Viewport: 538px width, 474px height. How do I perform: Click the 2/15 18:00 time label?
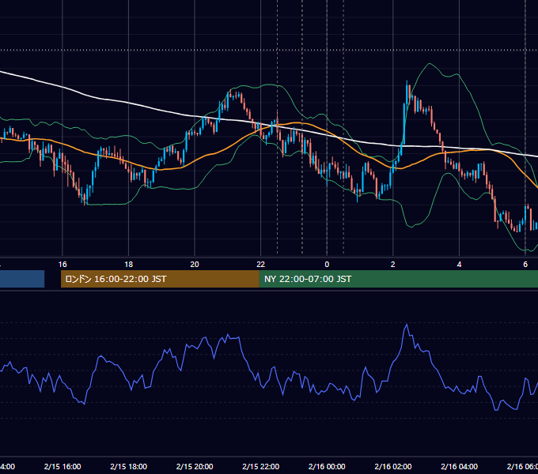coord(129,466)
